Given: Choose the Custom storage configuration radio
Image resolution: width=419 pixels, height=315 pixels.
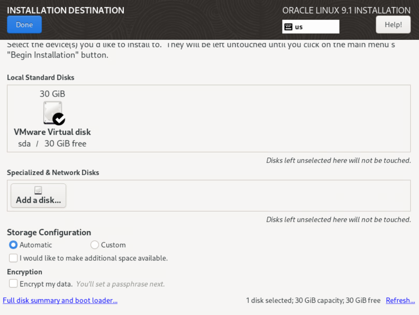Looking at the screenshot, I should point(95,245).
